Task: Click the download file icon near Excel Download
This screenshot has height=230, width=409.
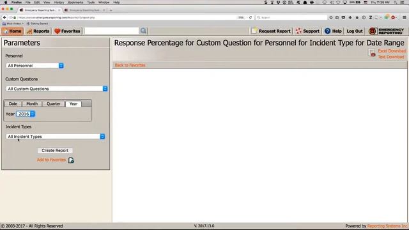Action: tap(372, 53)
